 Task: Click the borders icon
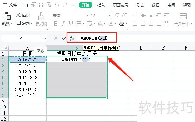coord(79,23)
